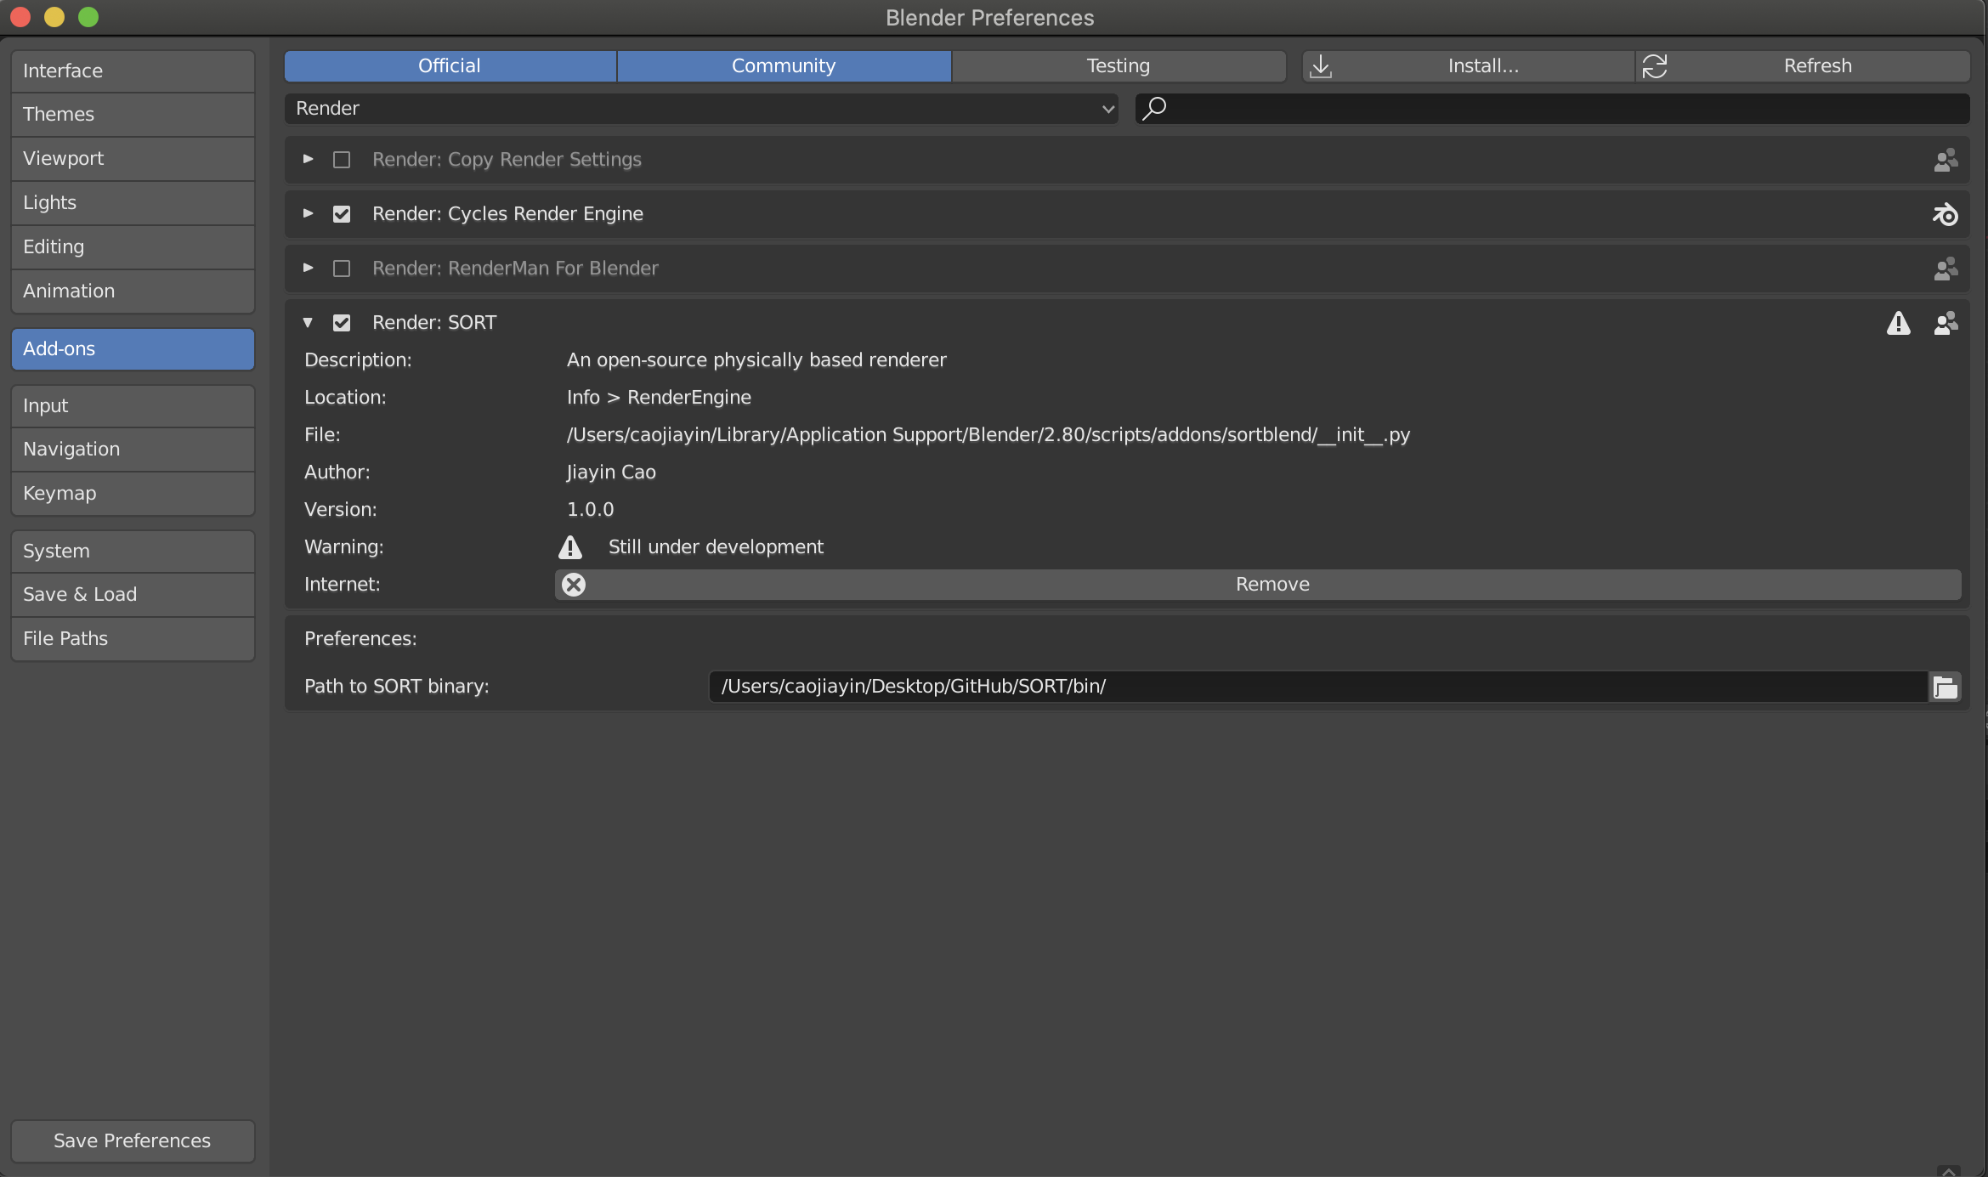Go to Editing preferences

[133, 247]
